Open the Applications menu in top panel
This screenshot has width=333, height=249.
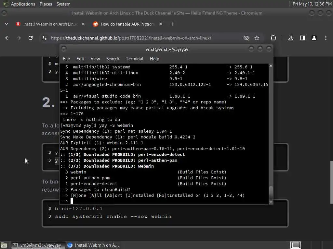point(23,4)
